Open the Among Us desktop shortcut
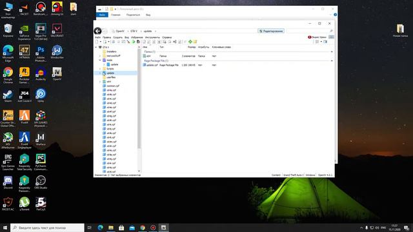The width and height of the screenshot is (413, 232). pyautogui.click(x=57, y=8)
